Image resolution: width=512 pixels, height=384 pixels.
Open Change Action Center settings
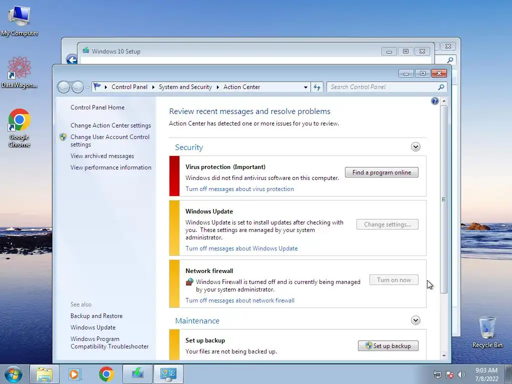110,125
